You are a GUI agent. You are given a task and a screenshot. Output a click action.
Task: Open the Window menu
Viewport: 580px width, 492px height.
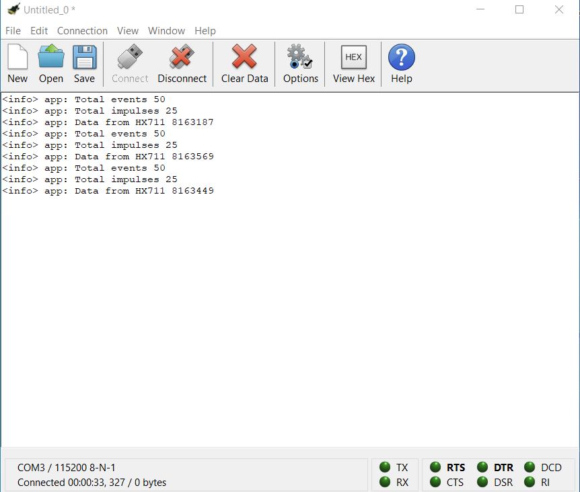tap(166, 31)
